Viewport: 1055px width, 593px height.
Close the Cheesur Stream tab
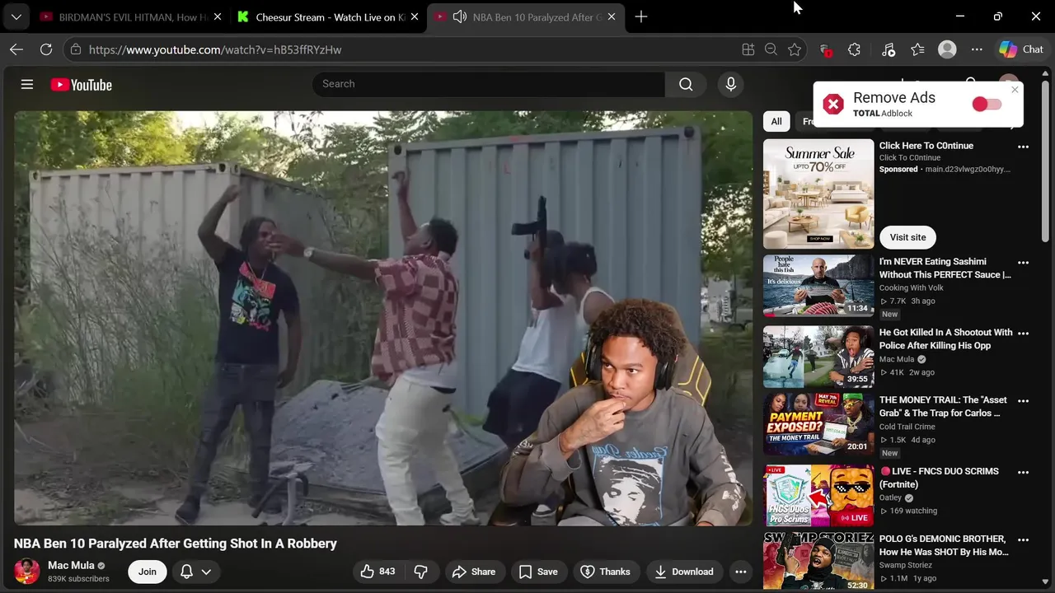tap(415, 16)
